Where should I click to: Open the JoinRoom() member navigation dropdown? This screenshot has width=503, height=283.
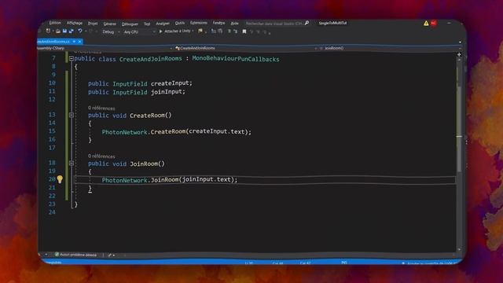(389, 49)
